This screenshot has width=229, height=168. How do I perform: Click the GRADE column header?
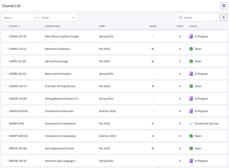pos(153,26)
